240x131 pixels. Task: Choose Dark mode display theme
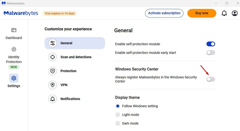[x=118, y=123]
